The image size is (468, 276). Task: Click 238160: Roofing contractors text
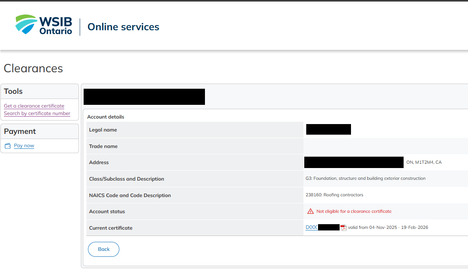(x=334, y=195)
